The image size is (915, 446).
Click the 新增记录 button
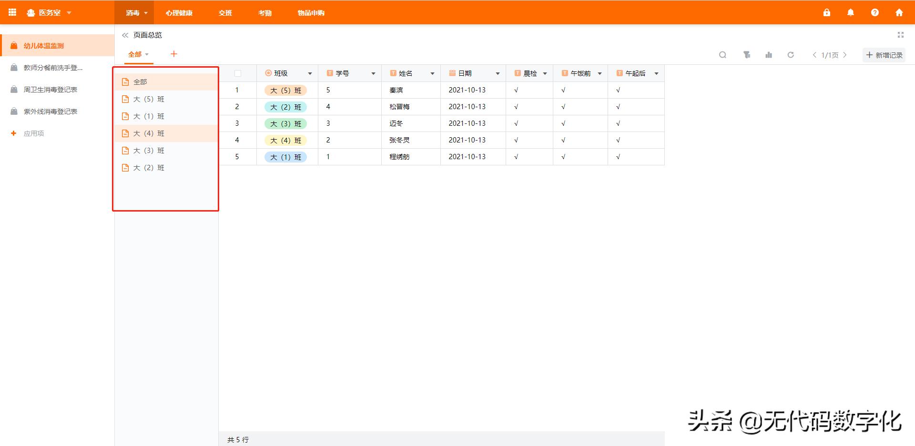884,55
